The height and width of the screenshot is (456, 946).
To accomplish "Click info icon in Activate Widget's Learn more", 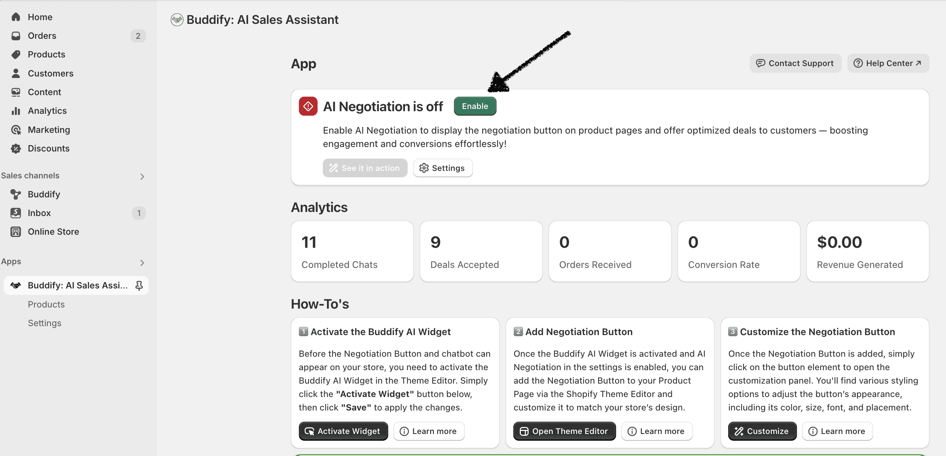I will point(404,431).
